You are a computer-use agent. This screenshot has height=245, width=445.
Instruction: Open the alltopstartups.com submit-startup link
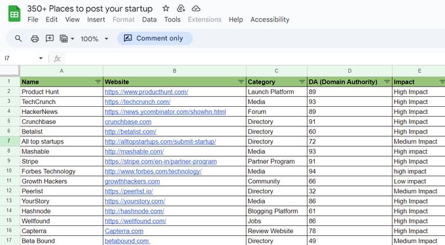point(160,141)
